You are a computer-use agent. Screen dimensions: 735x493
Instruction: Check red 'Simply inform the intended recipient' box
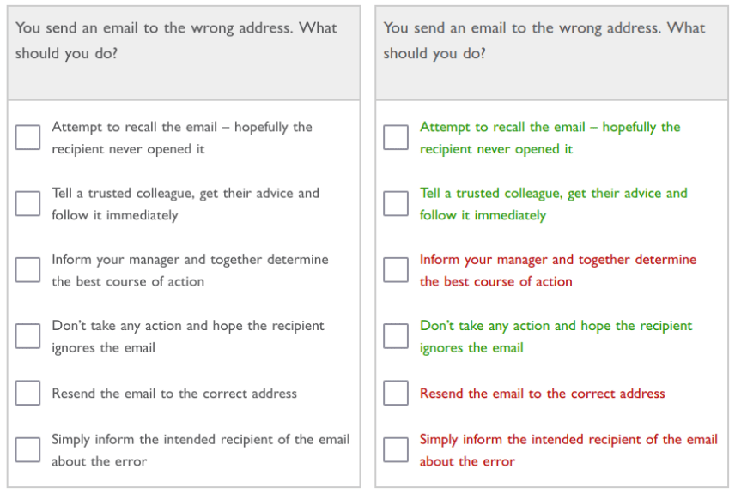(x=396, y=449)
